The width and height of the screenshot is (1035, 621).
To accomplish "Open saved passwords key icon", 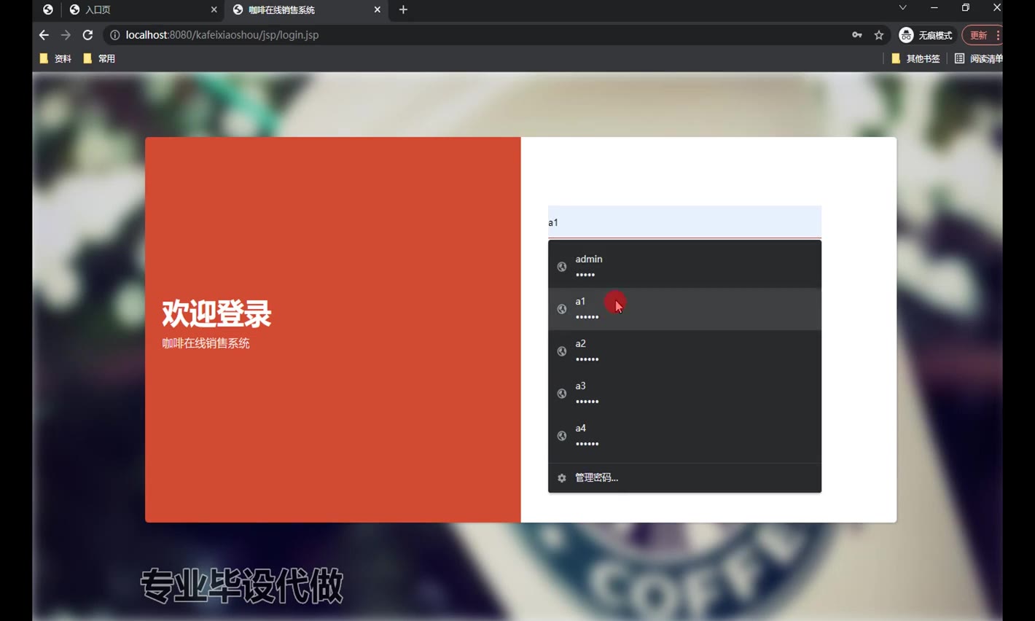I will (857, 35).
